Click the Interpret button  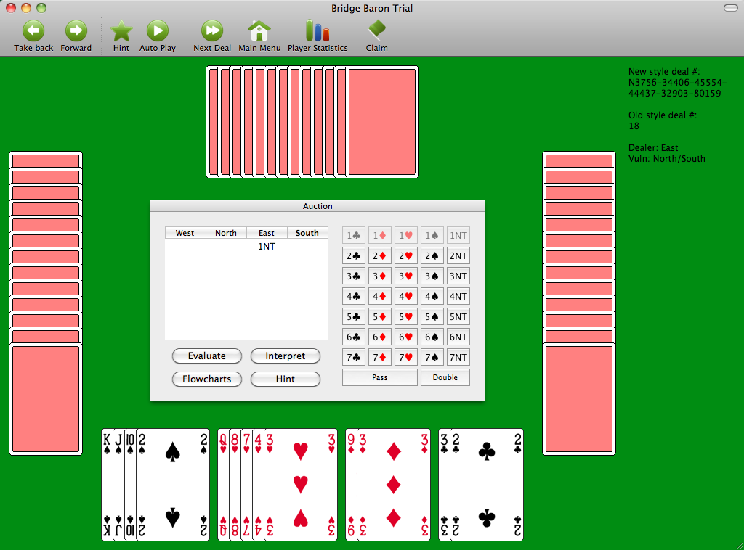285,356
